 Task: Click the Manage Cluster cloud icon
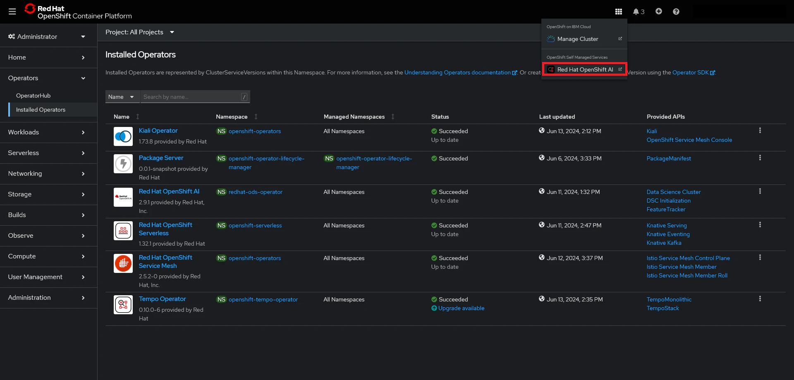(551, 39)
